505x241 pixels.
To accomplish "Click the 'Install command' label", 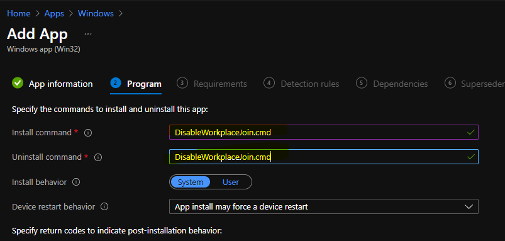I will (42, 132).
